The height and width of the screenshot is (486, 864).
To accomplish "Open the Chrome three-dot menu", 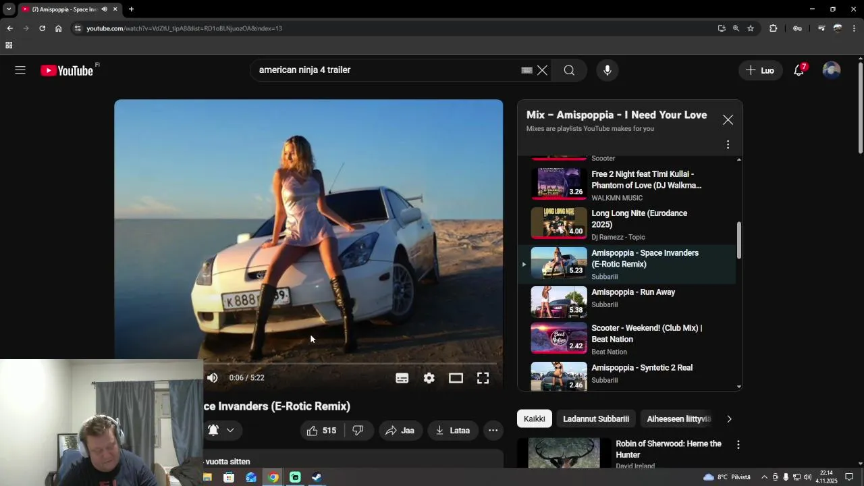I will [x=855, y=28].
